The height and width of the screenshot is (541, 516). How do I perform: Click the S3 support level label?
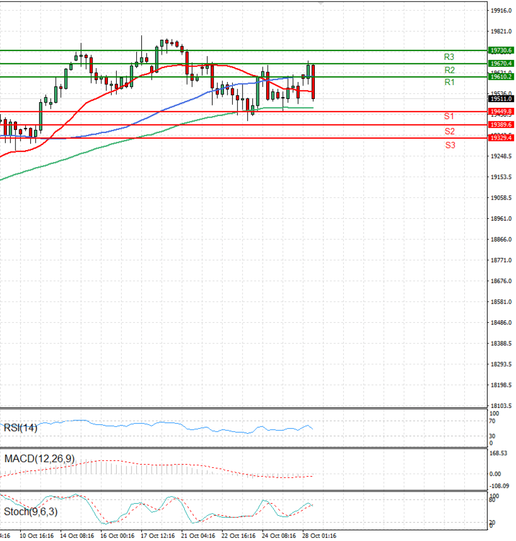coord(450,145)
